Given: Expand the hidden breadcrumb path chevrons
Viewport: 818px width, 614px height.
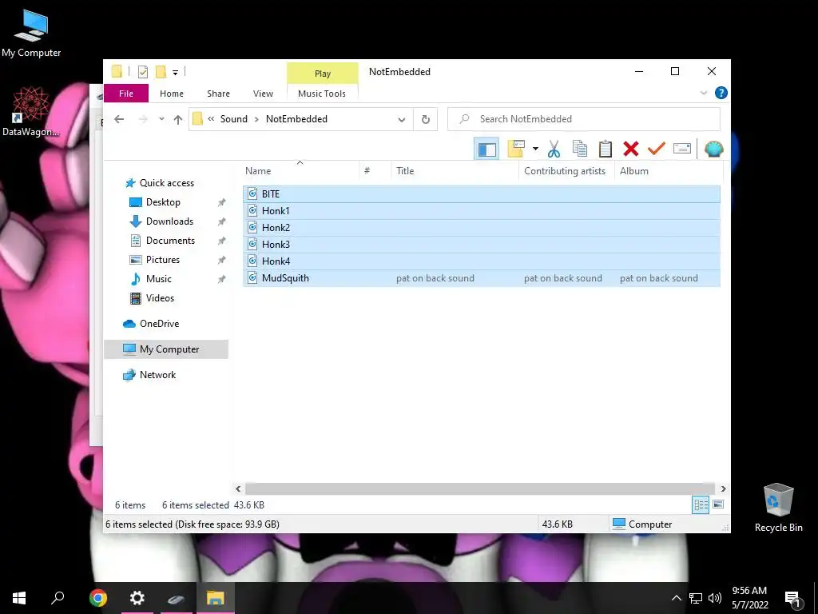Looking at the screenshot, I should pyautogui.click(x=211, y=119).
